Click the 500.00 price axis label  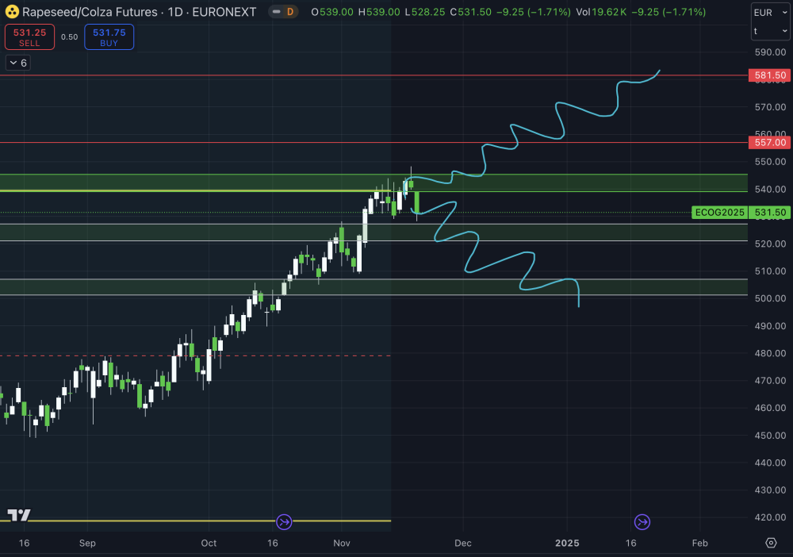pos(770,298)
